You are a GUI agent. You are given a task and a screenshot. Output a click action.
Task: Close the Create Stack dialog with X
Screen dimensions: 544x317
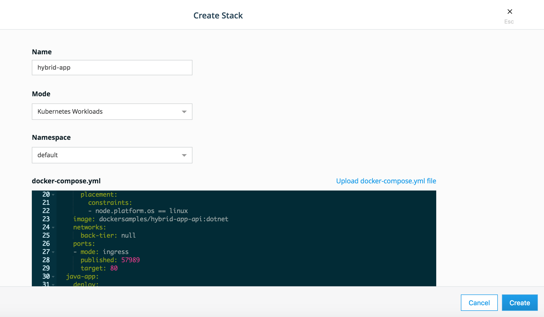(x=510, y=12)
